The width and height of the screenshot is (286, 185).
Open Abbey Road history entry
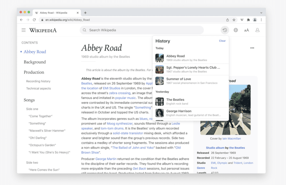(x=190, y=58)
